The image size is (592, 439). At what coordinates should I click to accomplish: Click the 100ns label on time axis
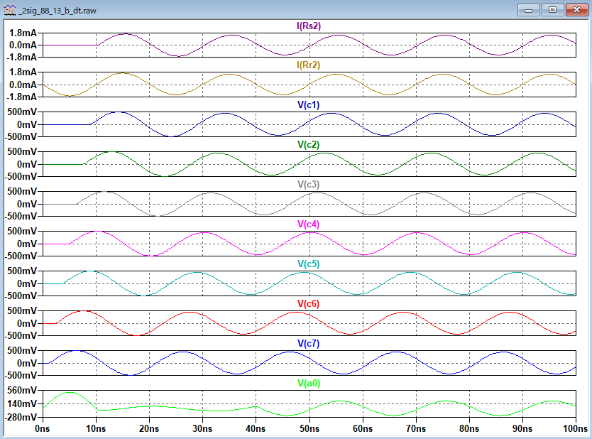[x=576, y=428]
